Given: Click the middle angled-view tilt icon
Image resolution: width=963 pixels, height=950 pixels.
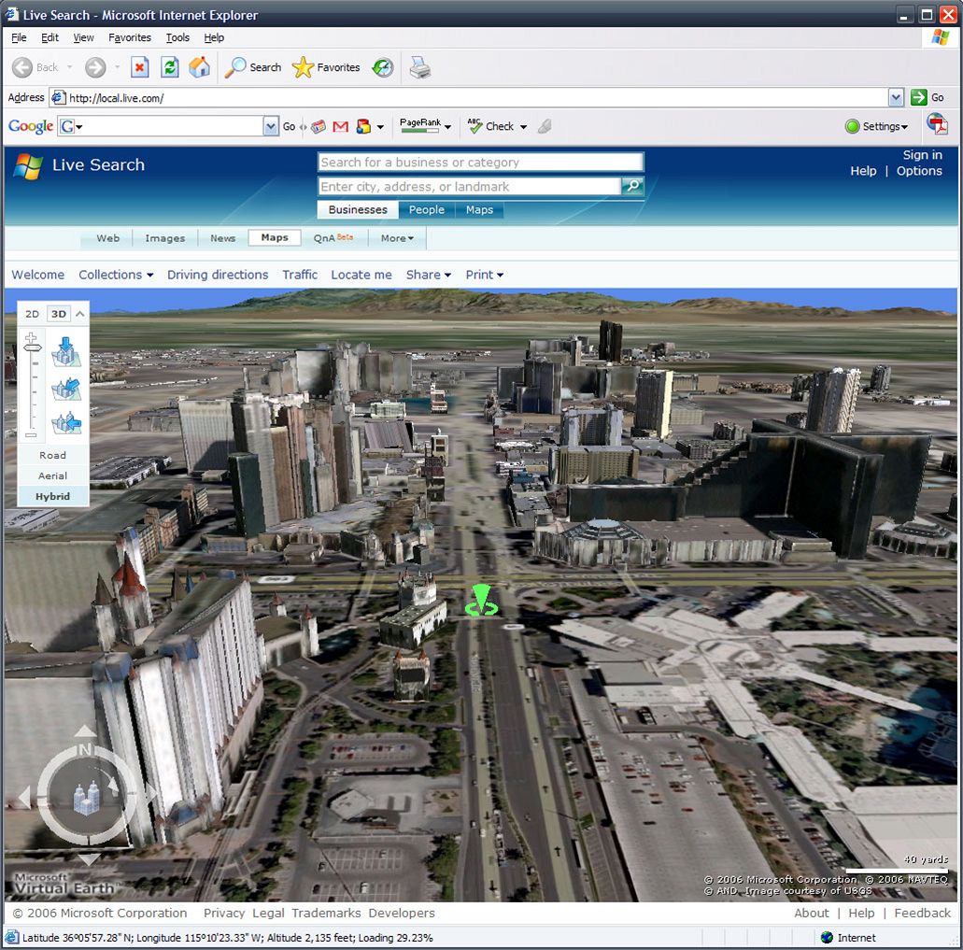Looking at the screenshot, I should (67, 389).
